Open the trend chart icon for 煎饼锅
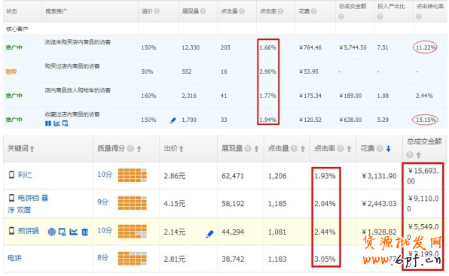This screenshot has height=276, width=449. pyautogui.click(x=74, y=232)
